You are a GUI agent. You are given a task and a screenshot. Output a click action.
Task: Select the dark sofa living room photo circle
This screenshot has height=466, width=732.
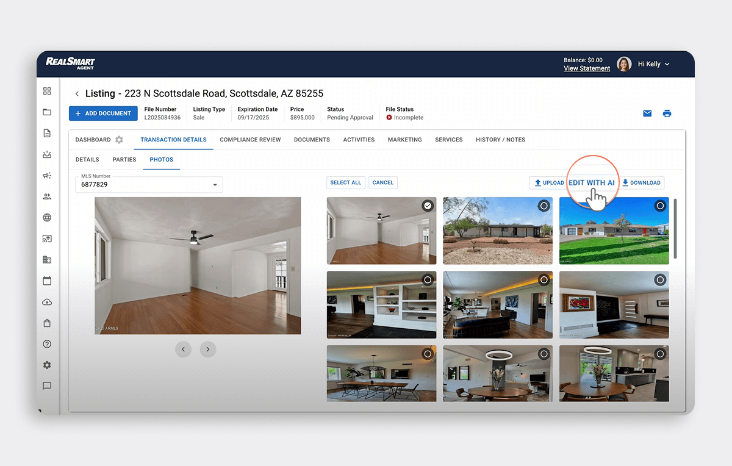click(x=544, y=280)
